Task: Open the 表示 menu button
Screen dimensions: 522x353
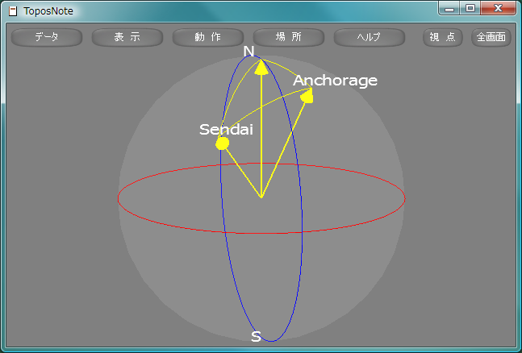Action: click(127, 37)
